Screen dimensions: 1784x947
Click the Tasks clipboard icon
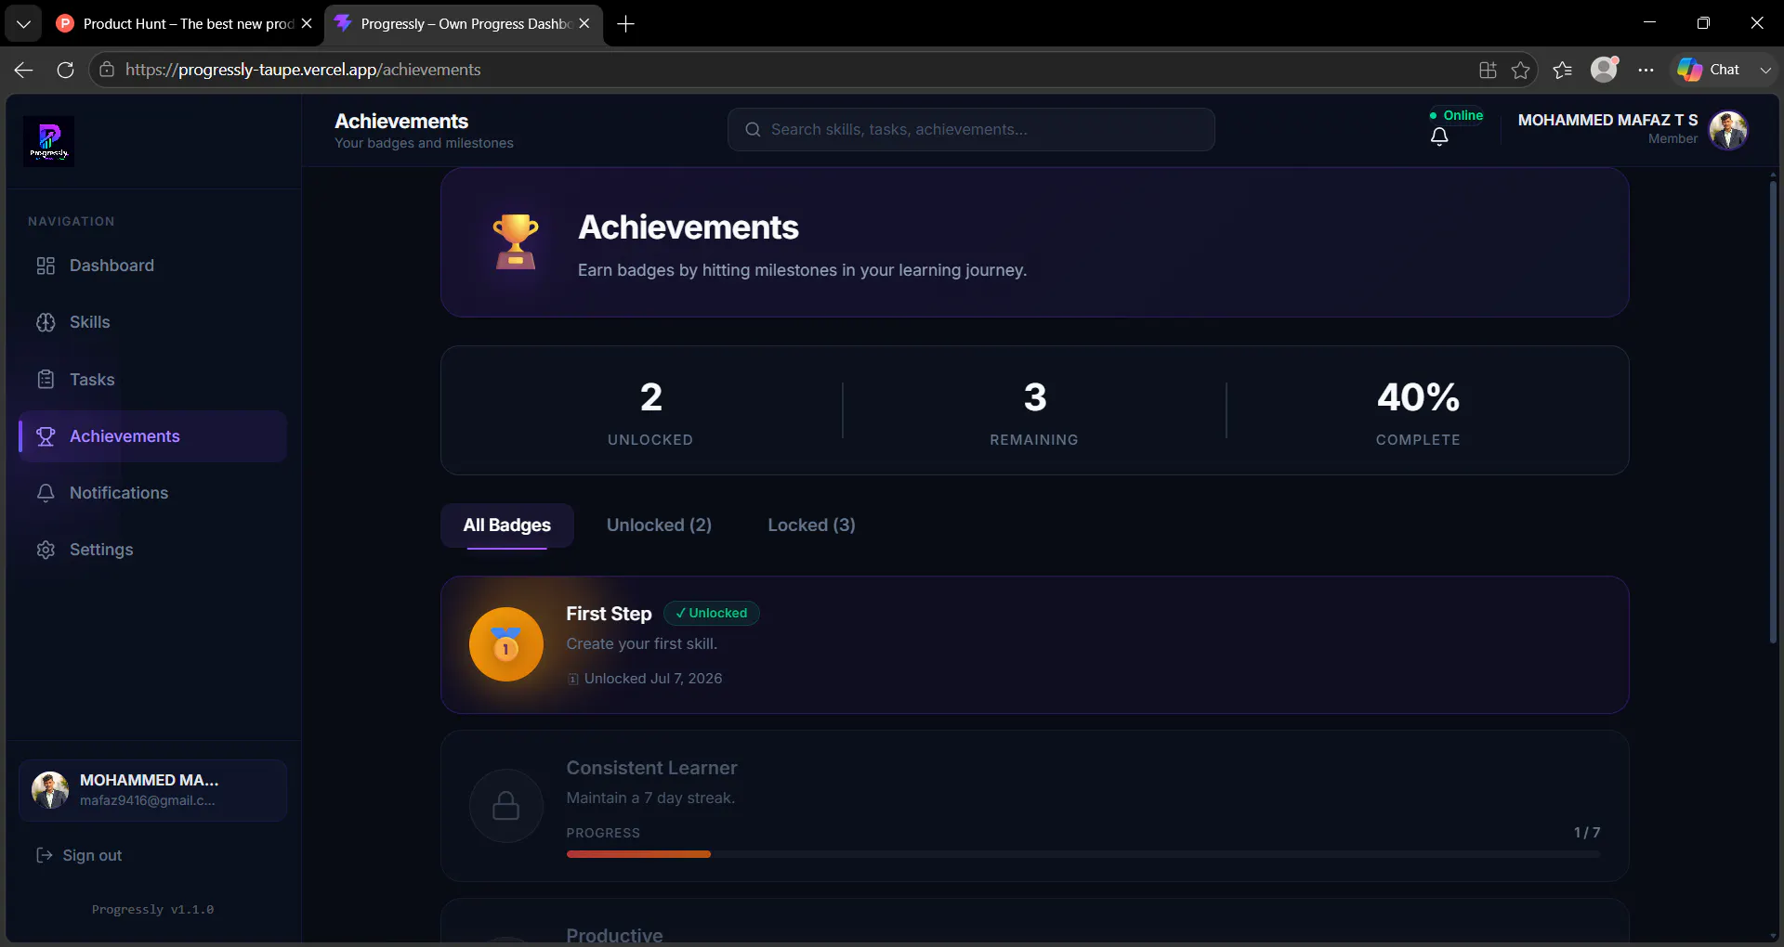(x=46, y=380)
